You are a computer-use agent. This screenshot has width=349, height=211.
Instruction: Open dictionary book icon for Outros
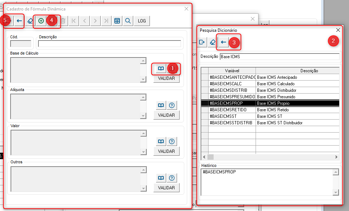(161, 178)
